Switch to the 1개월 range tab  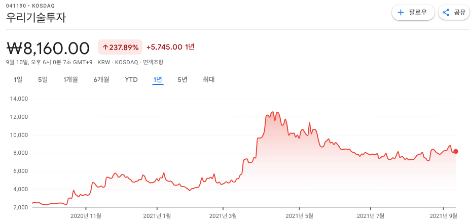(70, 80)
